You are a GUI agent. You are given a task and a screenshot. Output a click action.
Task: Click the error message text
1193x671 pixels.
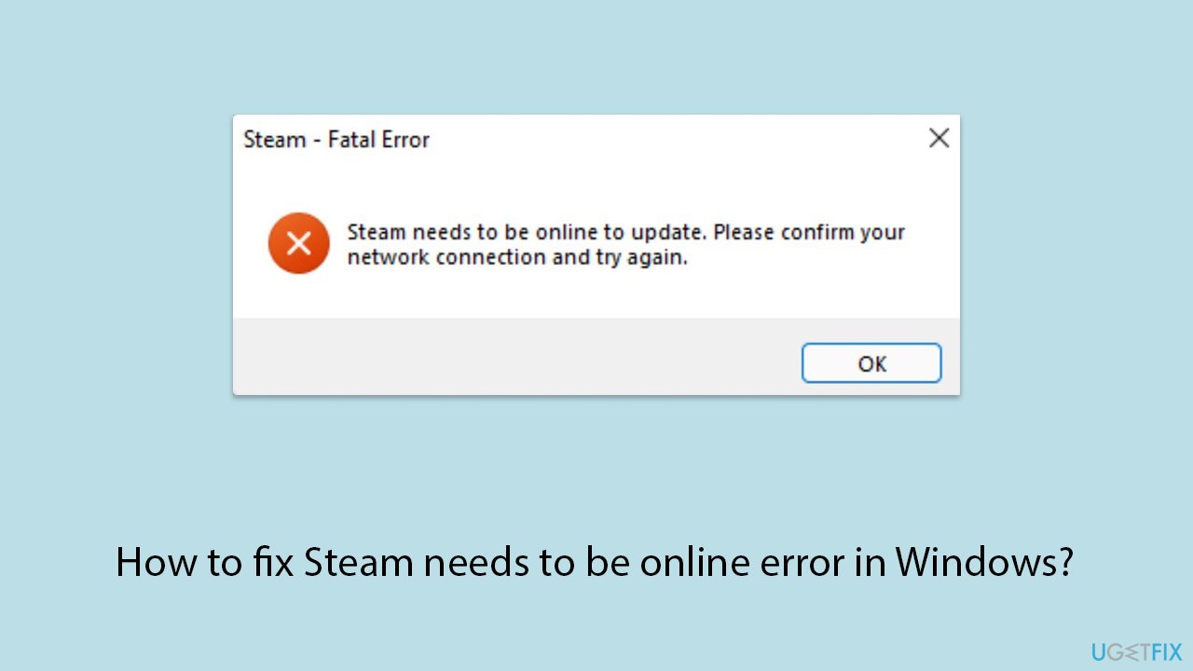624,244
